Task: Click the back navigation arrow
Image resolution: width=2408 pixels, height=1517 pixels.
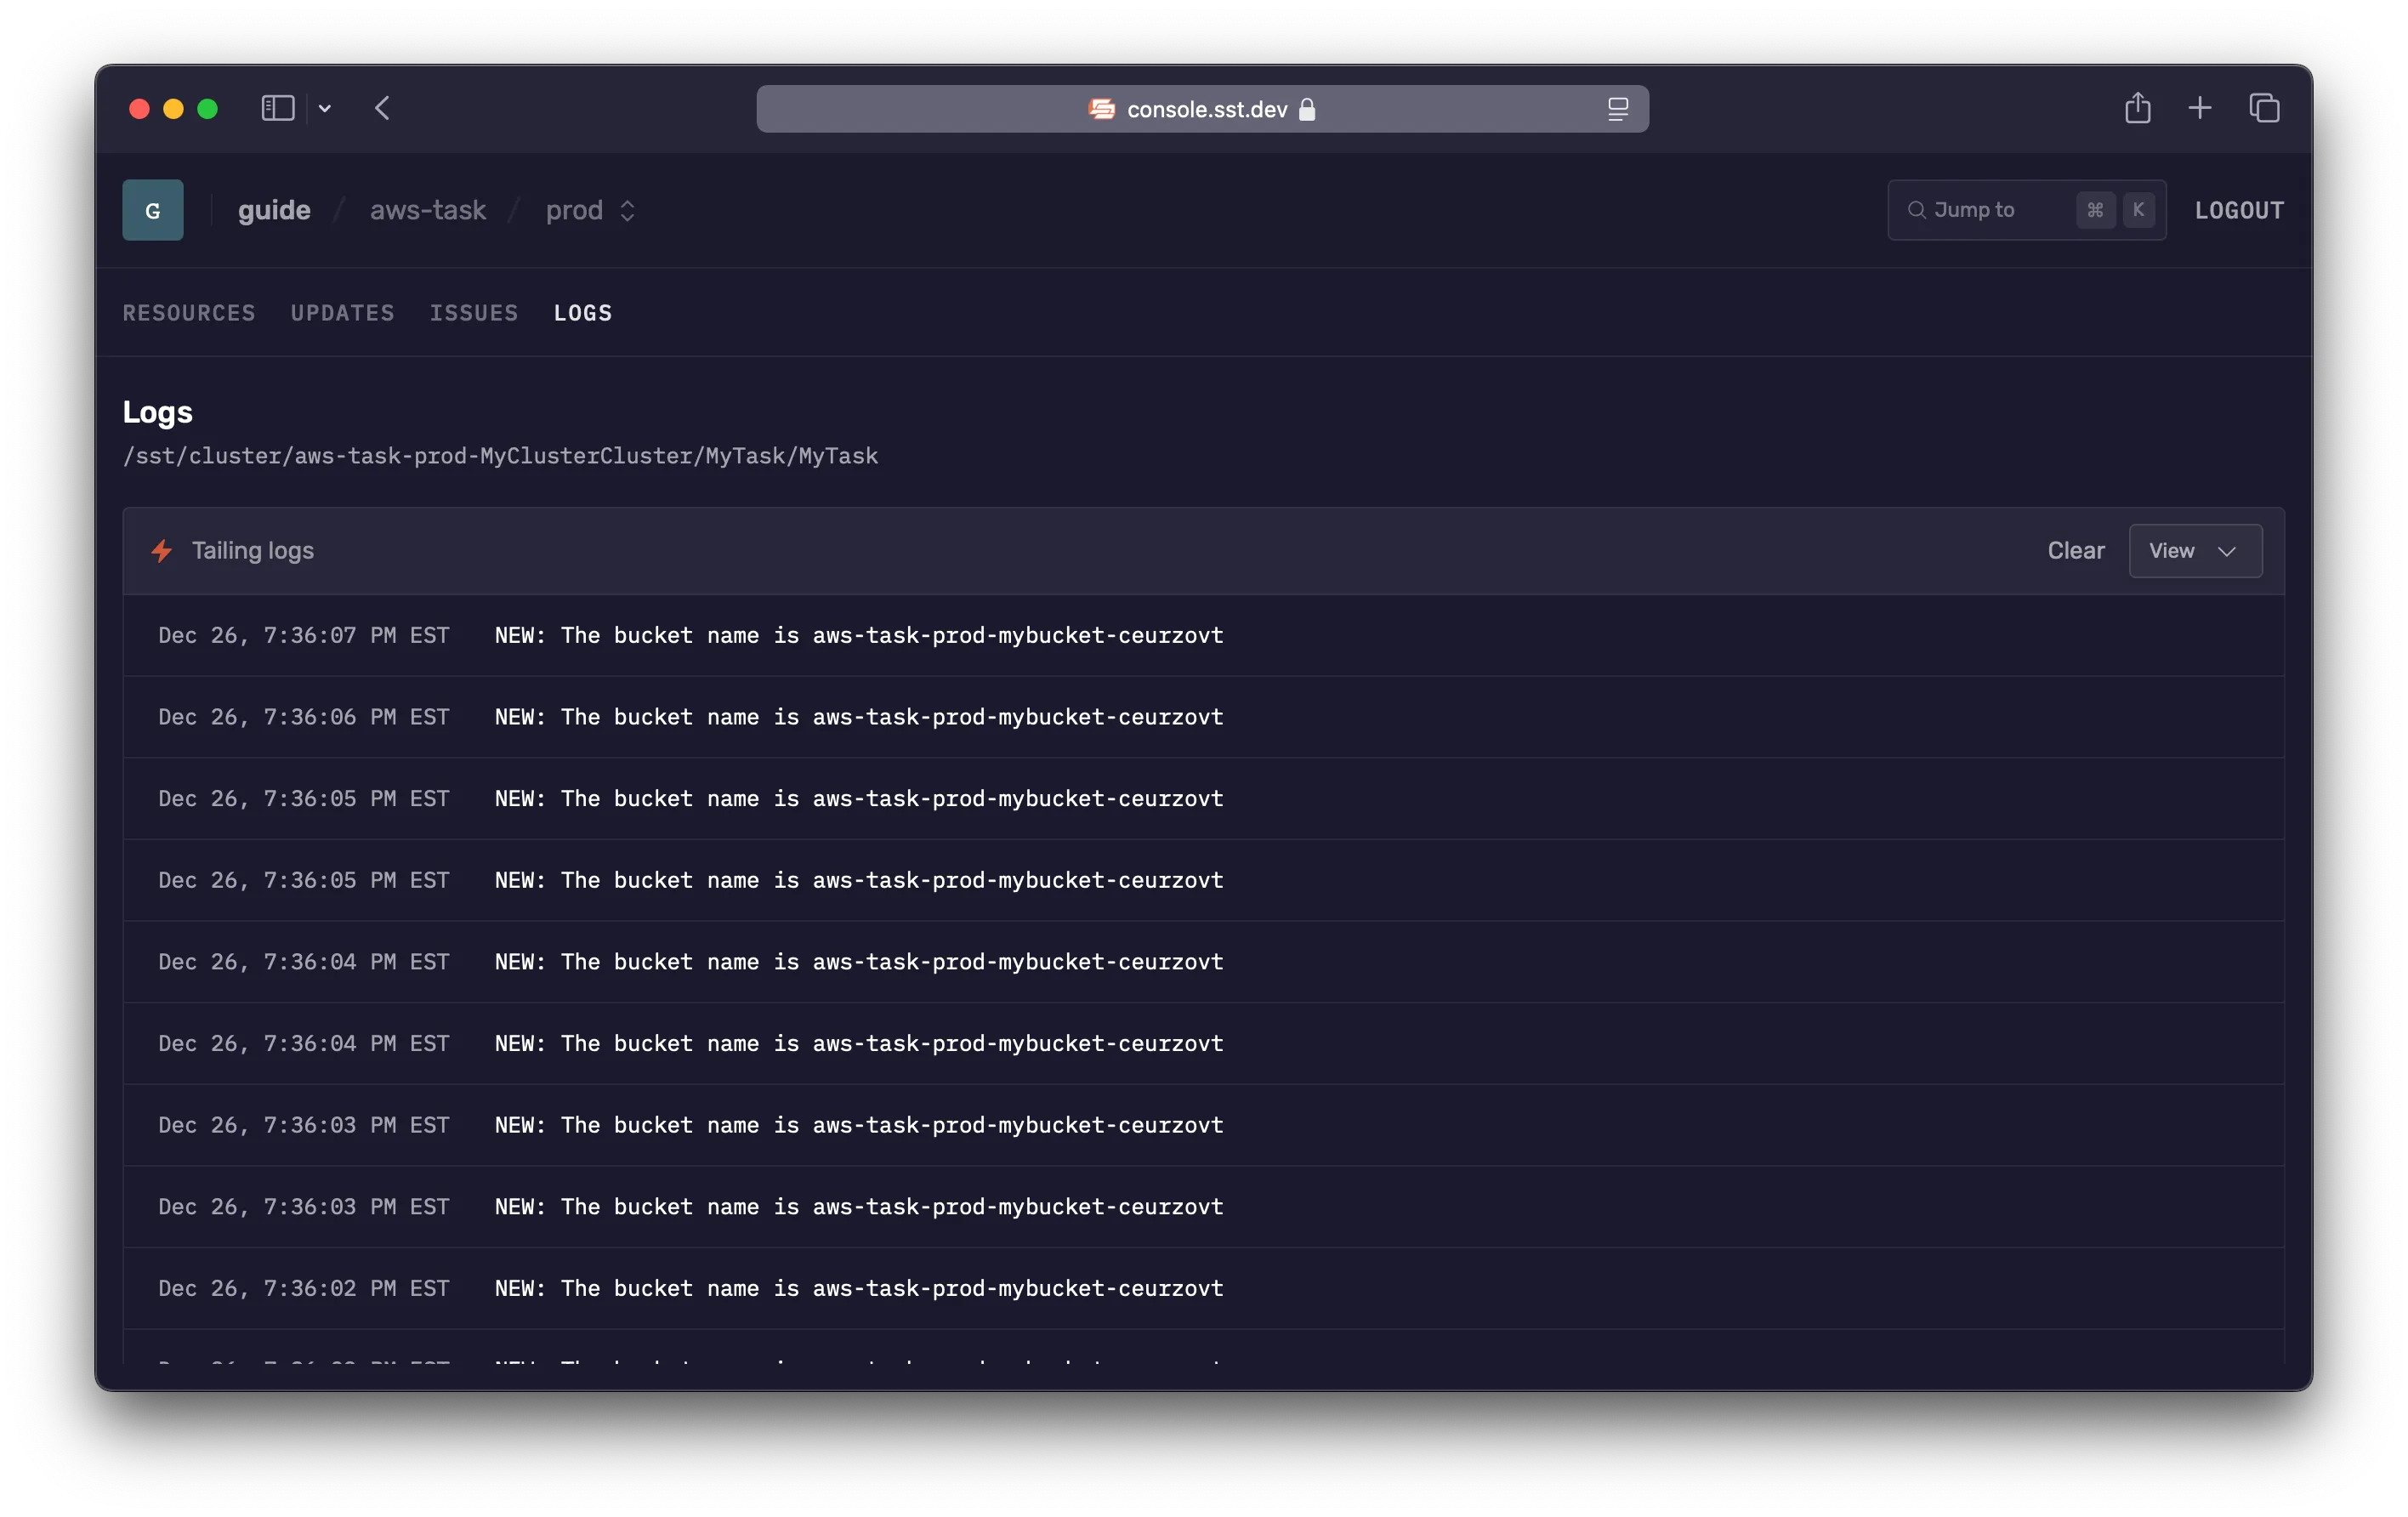Action: (381, 108)
